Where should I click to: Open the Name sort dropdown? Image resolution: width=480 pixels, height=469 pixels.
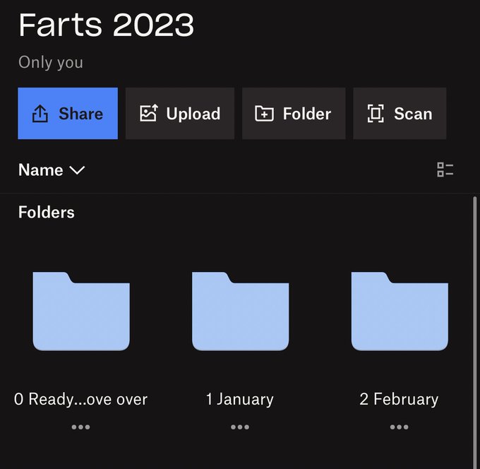pyautogui.click(x=52, y=170)
